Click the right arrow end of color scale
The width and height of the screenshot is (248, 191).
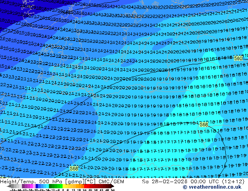(113, 186)
